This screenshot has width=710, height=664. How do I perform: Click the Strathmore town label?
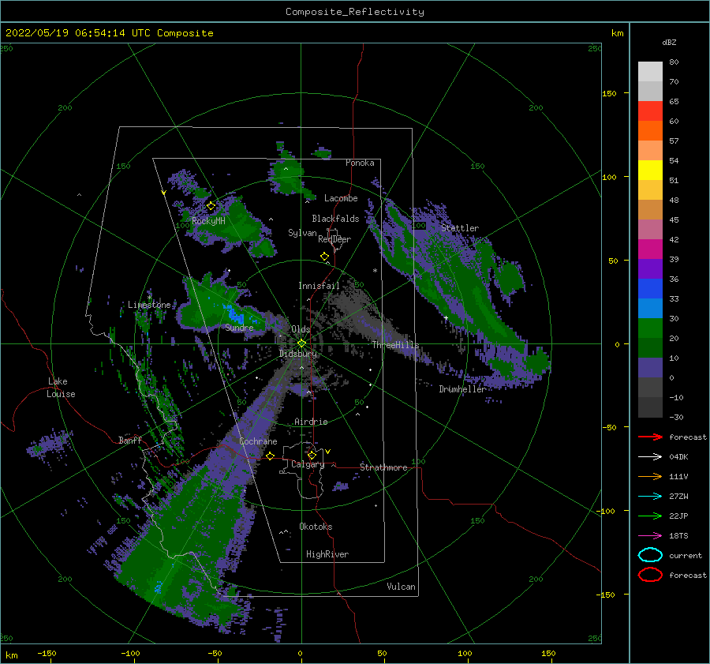(x=383, y=467)
